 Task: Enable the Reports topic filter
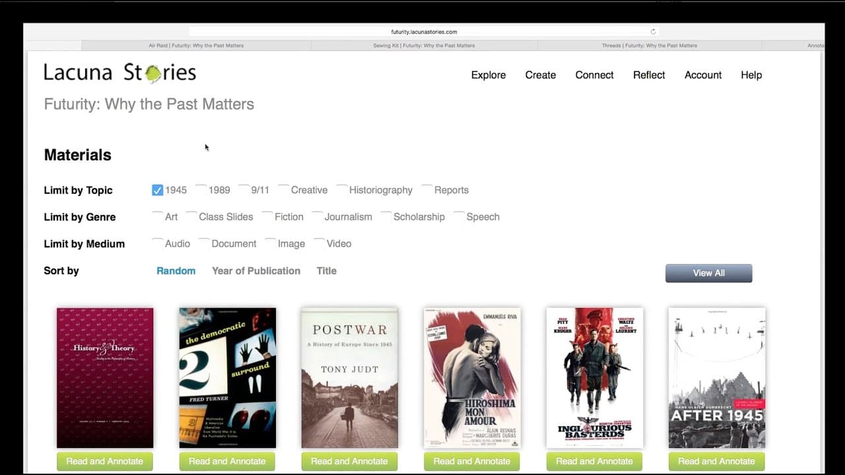tap(426, 189)
